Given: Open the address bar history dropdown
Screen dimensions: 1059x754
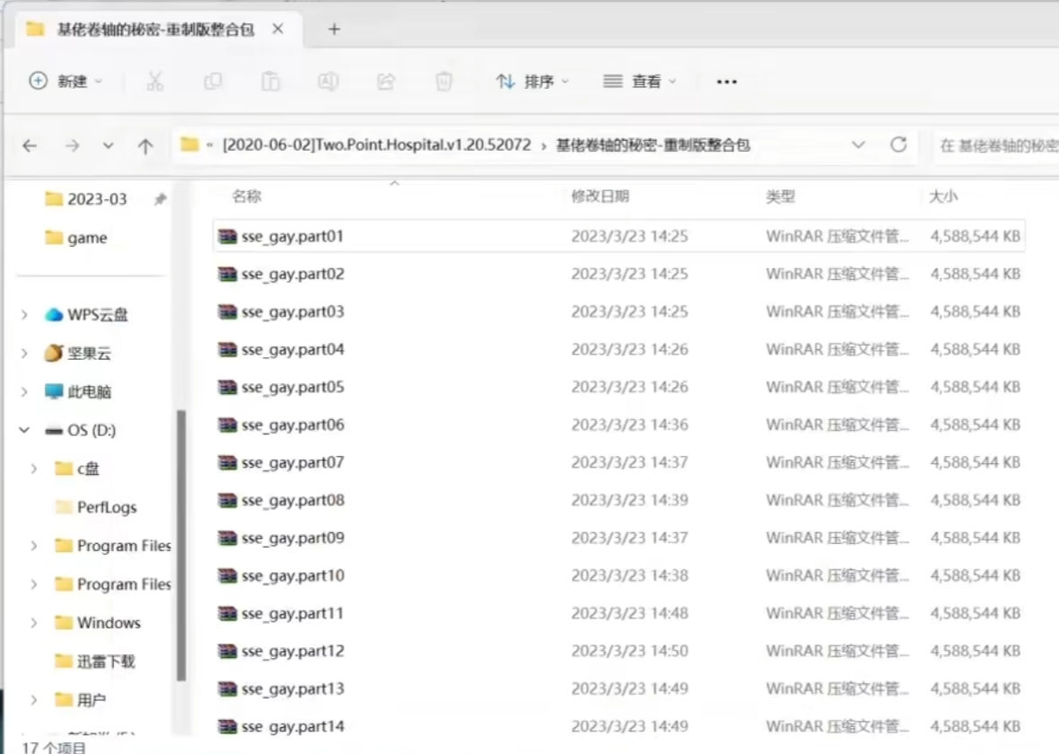Looking at the screenshot, I should point(858,145).
